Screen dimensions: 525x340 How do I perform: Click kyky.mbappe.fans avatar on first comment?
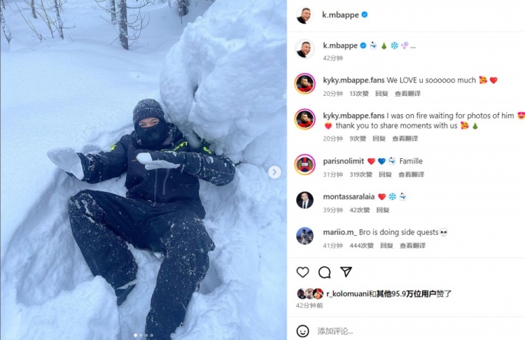click(x=304, y=84)
